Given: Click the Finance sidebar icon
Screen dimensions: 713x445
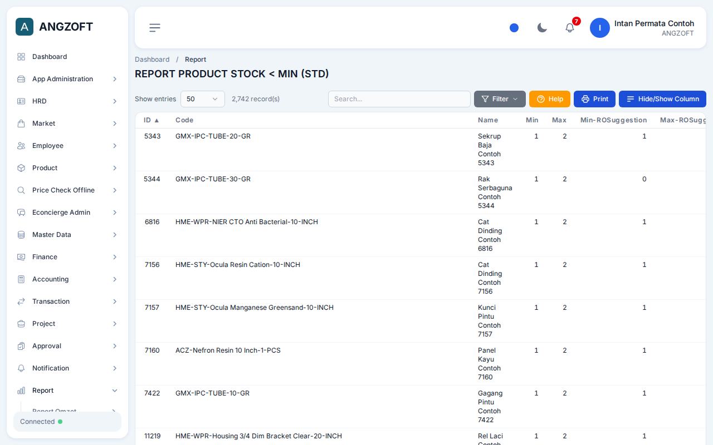Looking at the screenshot, I should (x=21, y=257).
